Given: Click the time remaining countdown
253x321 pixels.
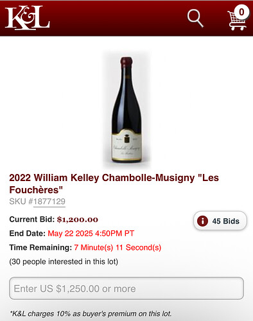Looking at the screenshot, I should point(118,247).
